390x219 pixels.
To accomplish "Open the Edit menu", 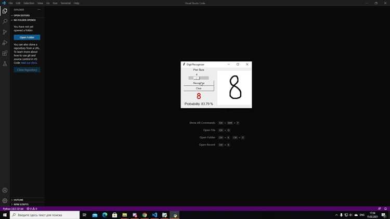I will click(x=18, y=3).
